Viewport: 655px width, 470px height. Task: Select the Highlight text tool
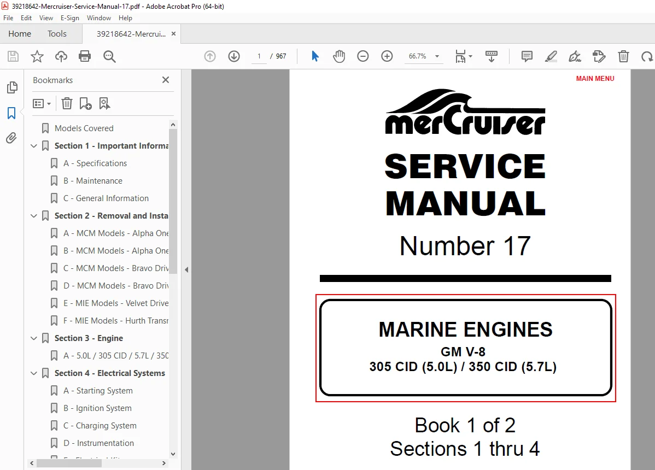[x=551, y=56]
